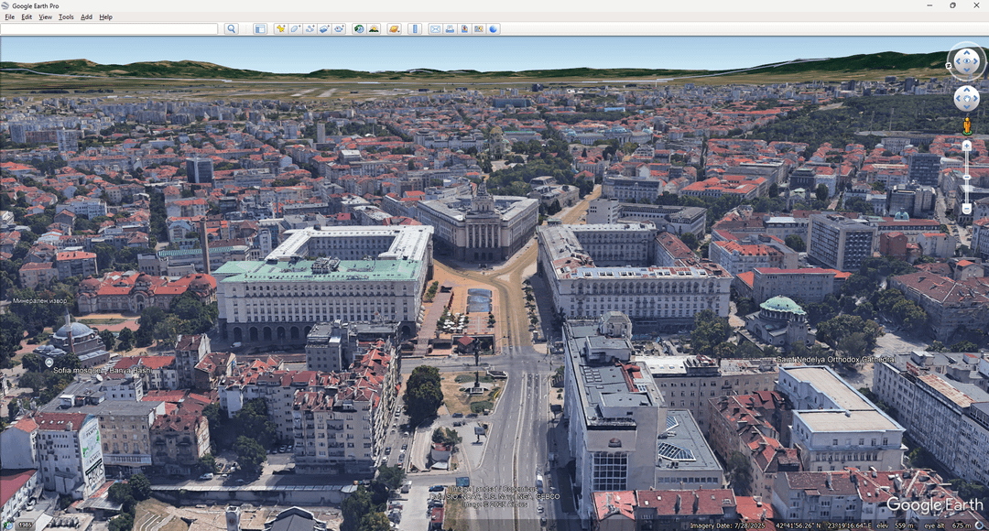
Task: Click the search magnifier button
Action: (x=232, y=29)
